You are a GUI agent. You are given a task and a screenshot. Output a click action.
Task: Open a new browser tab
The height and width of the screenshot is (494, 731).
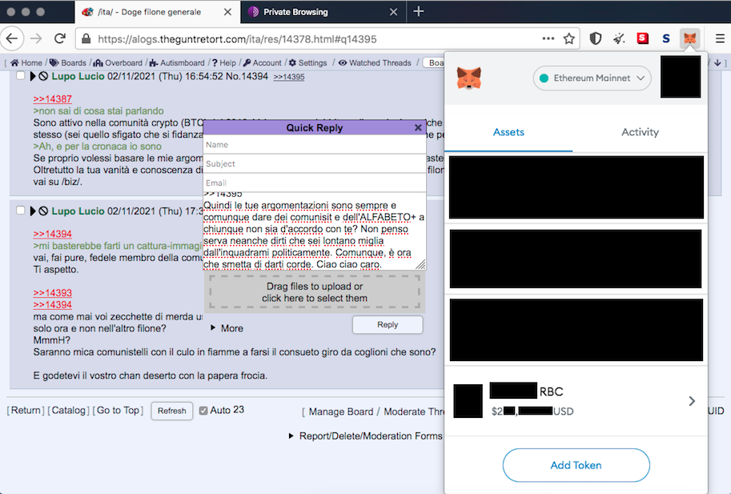pos(419,11)
